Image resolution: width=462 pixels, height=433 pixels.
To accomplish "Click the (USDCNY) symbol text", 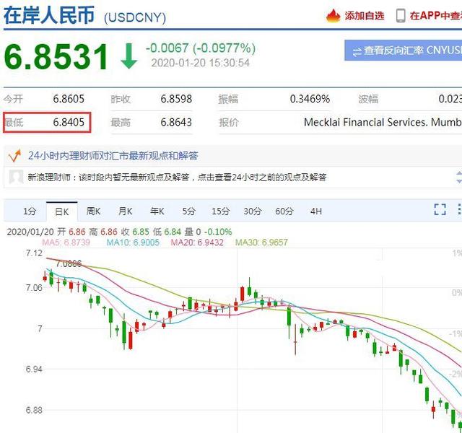I will [135, 17].
